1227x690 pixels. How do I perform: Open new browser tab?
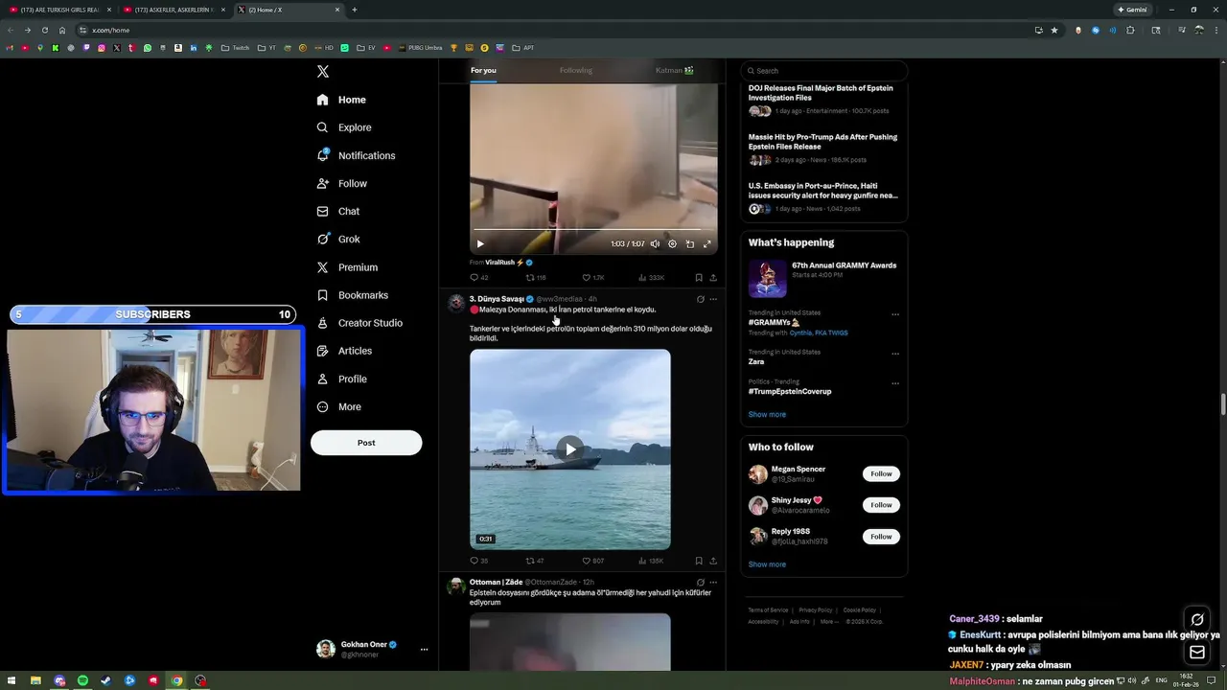coord(355,10)
